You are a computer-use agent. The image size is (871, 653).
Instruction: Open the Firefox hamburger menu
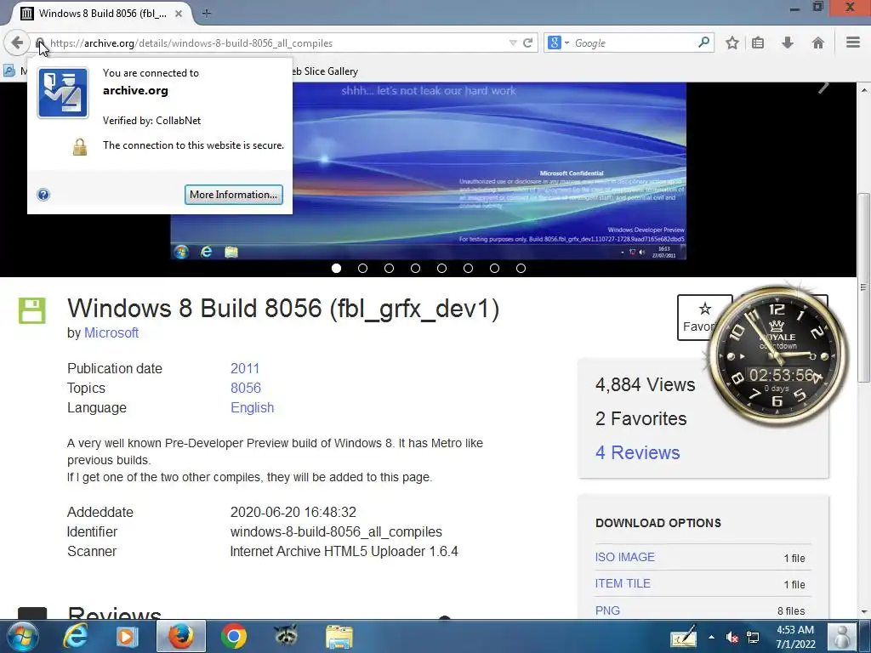coord(853,43)
